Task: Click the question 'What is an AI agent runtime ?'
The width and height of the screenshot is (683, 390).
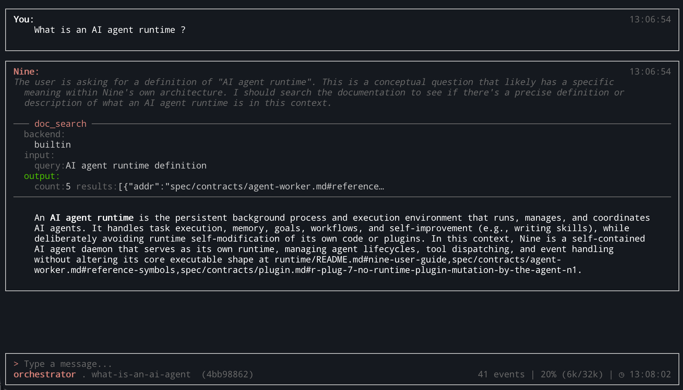Action: coord(110,30)
